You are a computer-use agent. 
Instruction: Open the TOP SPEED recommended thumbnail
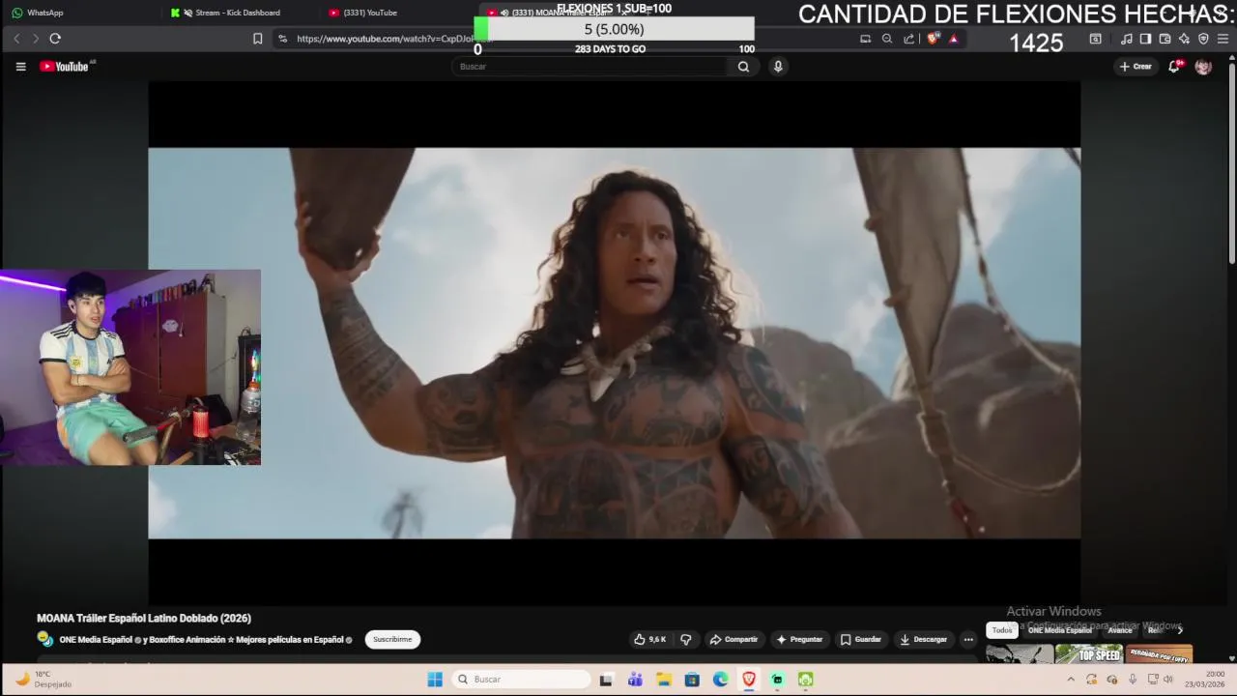[x=1088, y=654]
